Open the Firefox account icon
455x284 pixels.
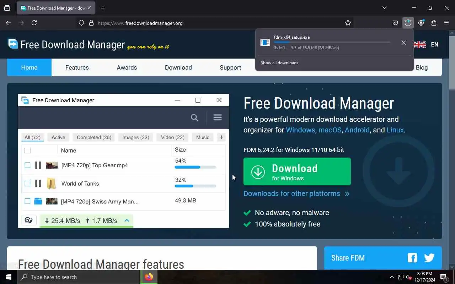pos(421,23)
